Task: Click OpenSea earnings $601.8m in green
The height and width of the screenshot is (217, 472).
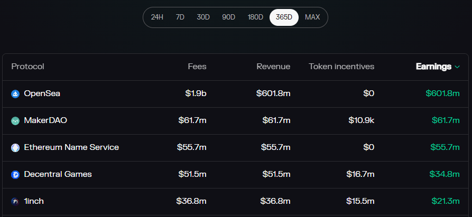Action: [442, 93]
